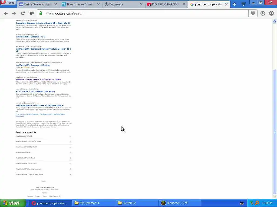Bookmark page with the heart icon
The width and height of the screenshot is (277, 207).
(253, 13)
